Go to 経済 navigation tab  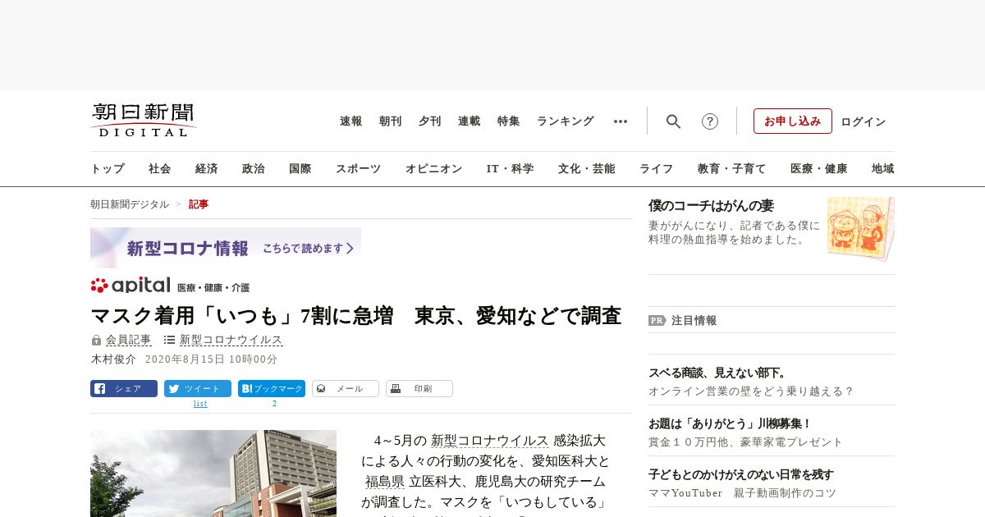tap(207, 169)
